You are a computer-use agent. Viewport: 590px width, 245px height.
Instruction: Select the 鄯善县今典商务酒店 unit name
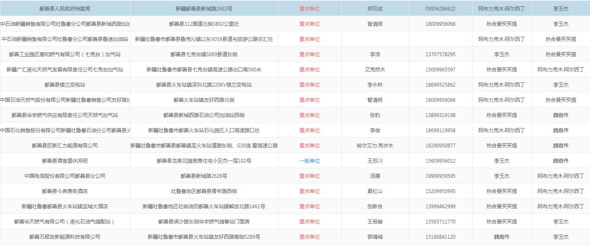coord(65,191)
